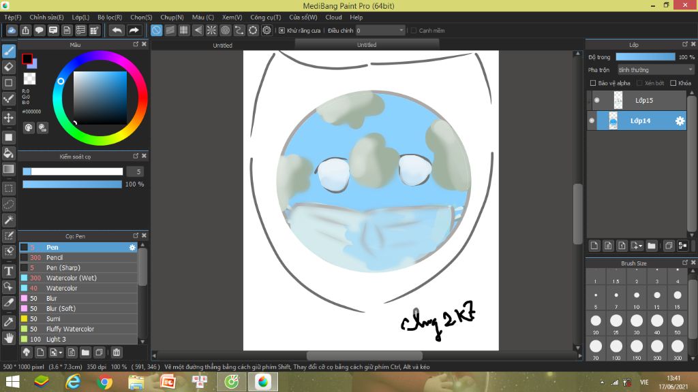Image resolution: width=698 pixels, height=392 pixels.
Task: Show hidden system tray icons arrow
Action: (x=602, y=382)
